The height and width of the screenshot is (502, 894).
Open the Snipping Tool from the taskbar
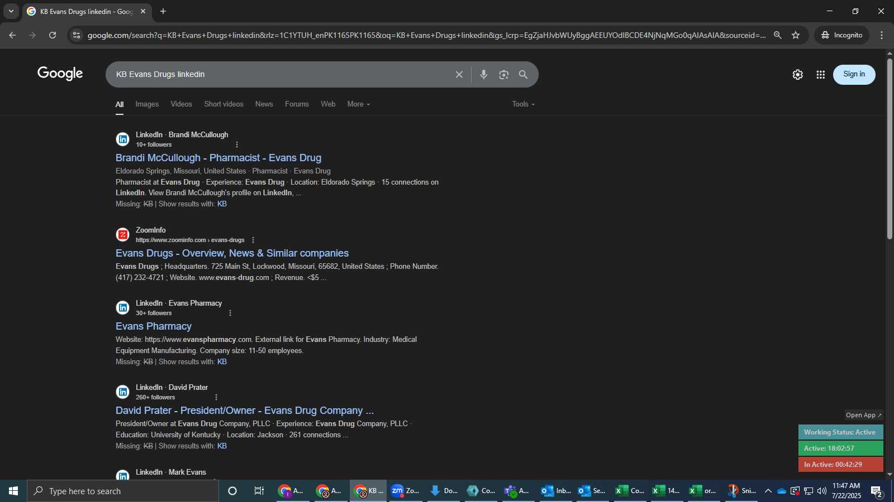741,491
